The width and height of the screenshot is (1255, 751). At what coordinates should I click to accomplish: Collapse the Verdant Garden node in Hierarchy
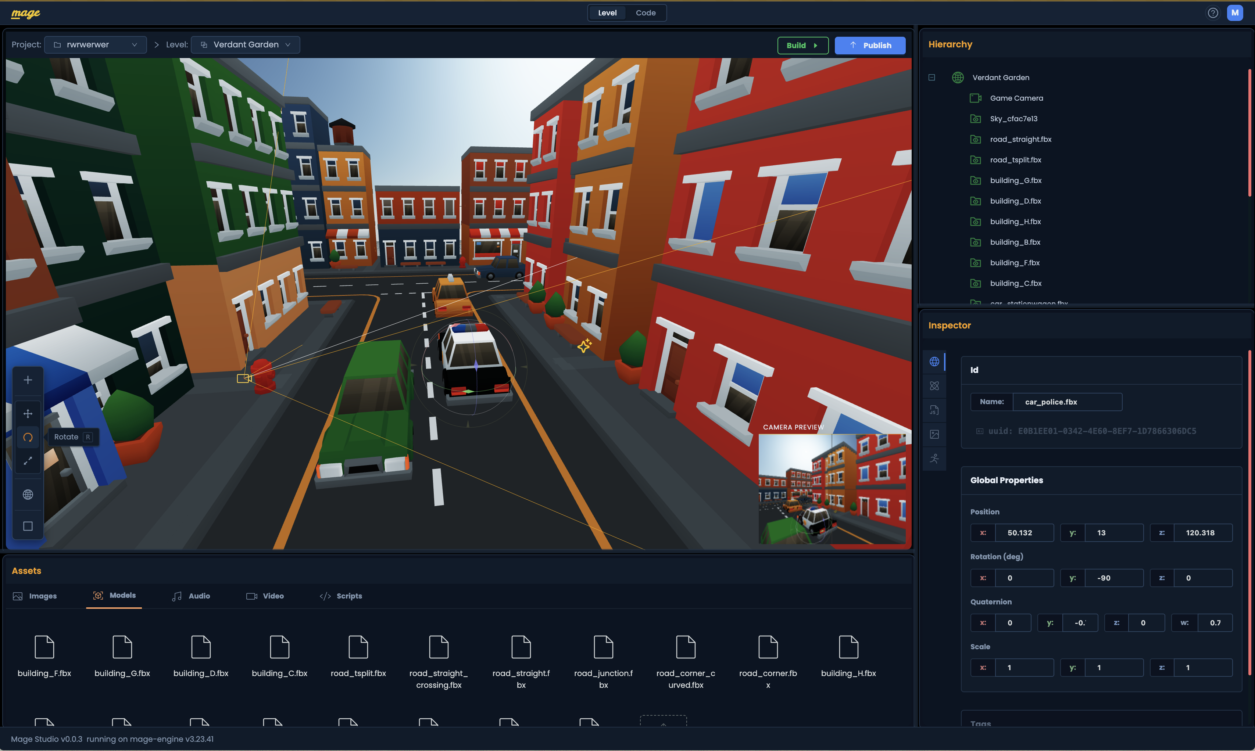tap(932, 78)
